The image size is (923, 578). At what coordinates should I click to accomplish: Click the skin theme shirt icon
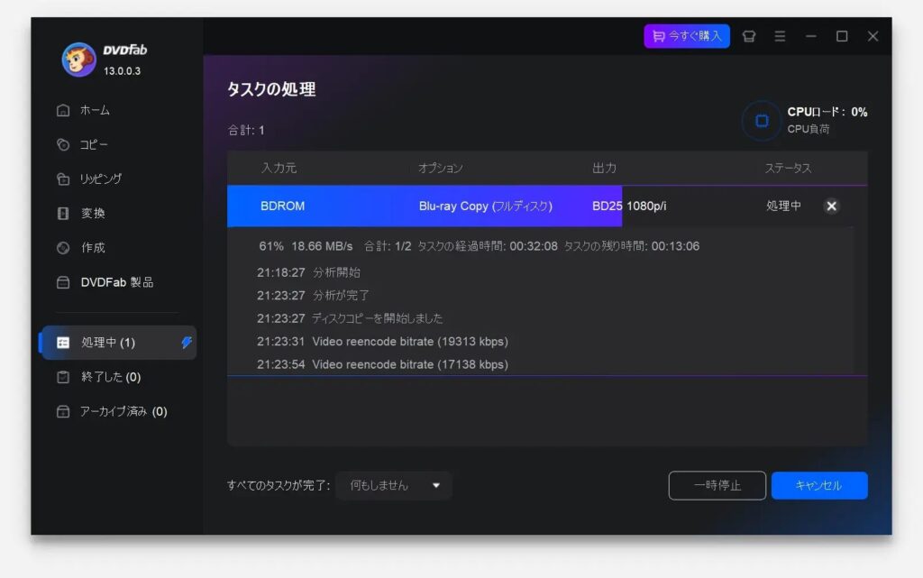(x=748, y=36)
